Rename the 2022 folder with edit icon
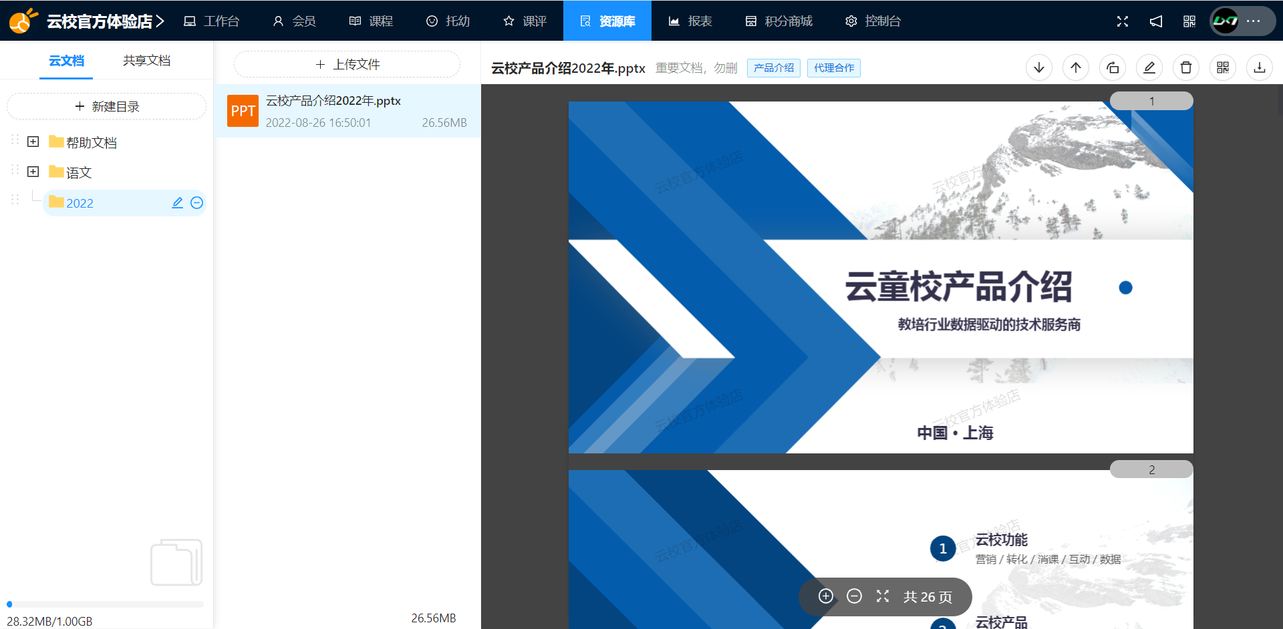Screen dimensions: 1283x629 pyautogui.click(x=177, y=202)
